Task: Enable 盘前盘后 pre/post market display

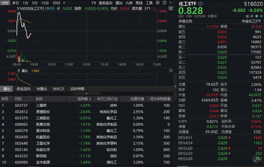Action: [x=105, y=2]
